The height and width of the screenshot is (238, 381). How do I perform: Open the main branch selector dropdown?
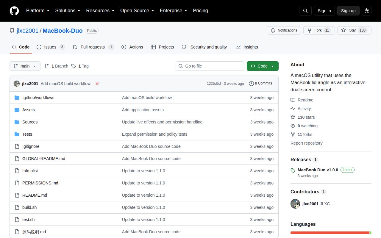(25, 66)
